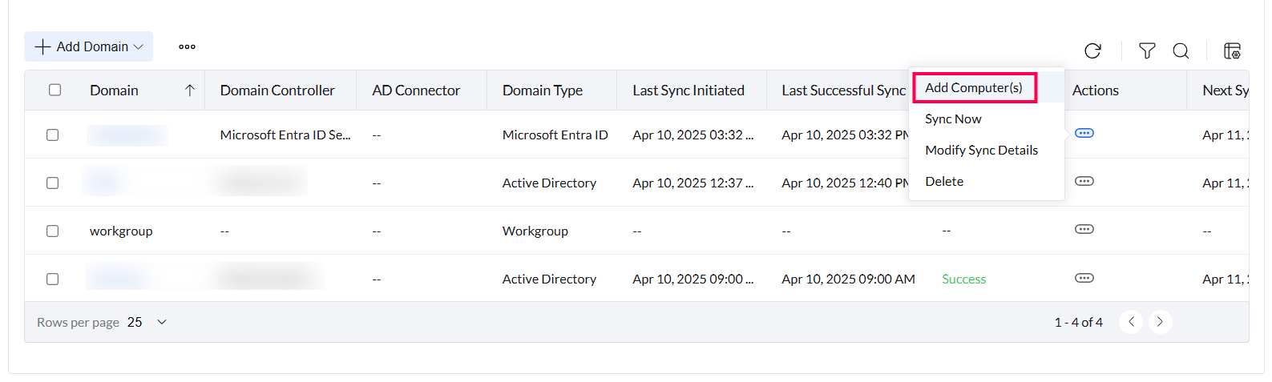This screenshot has width=1272, height=382.
Task: Click the refresh icon above the table
Action: point(1092,51)
